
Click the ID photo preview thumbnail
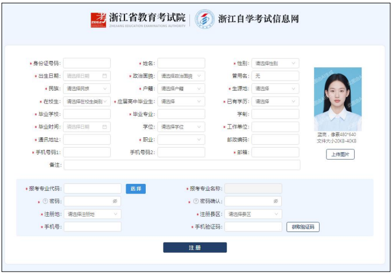click(337, 99)
